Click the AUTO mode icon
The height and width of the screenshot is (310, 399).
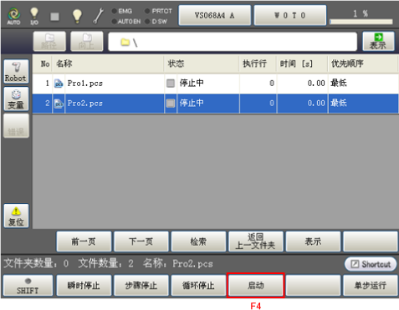(13, 16)
